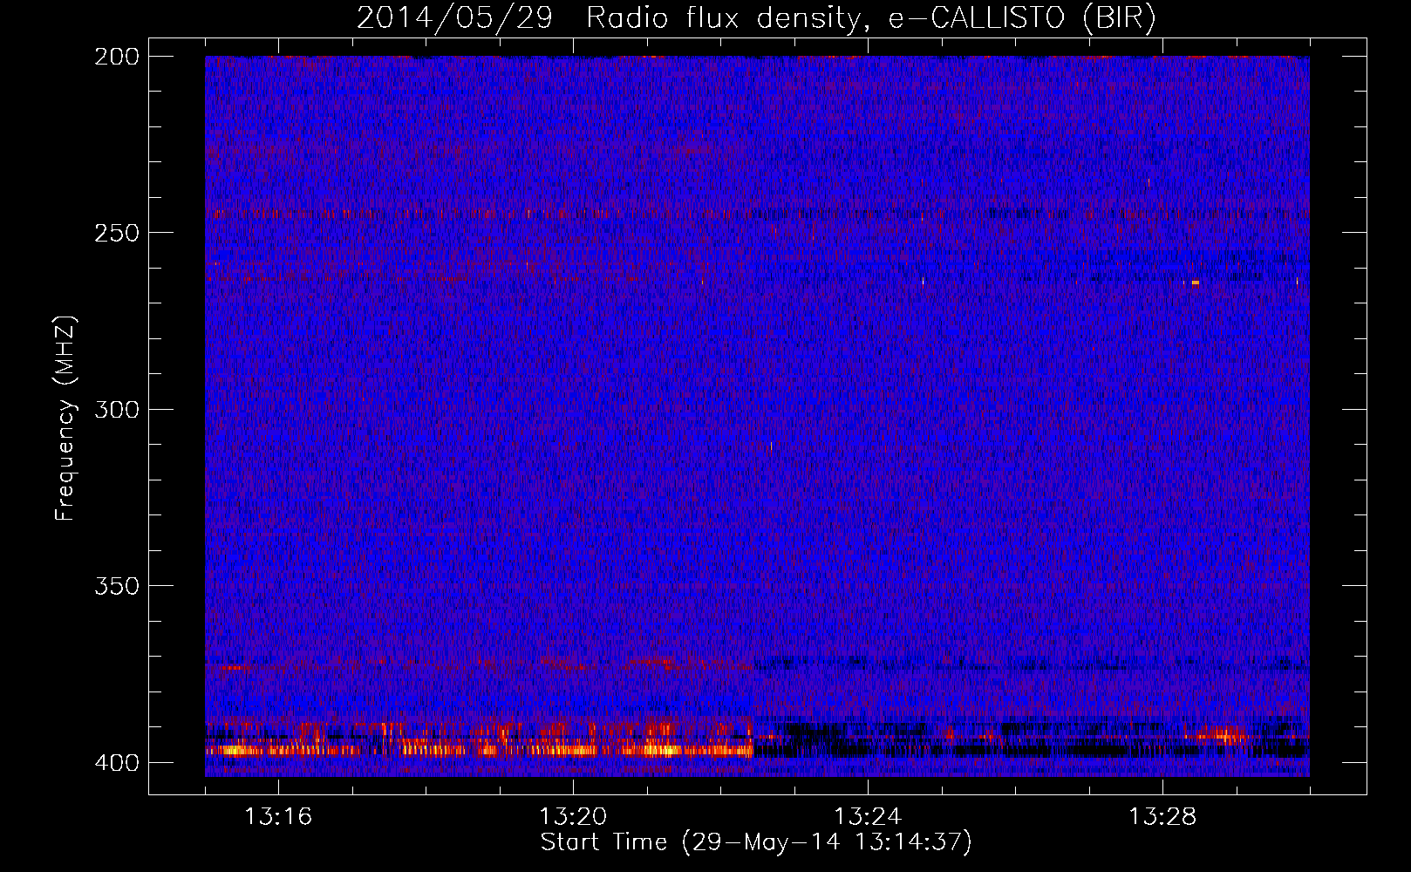Click the "Start Time (29-May-14 13:14:37)" label
Viewport: 1411px width, 872px height.
[756, 842]
